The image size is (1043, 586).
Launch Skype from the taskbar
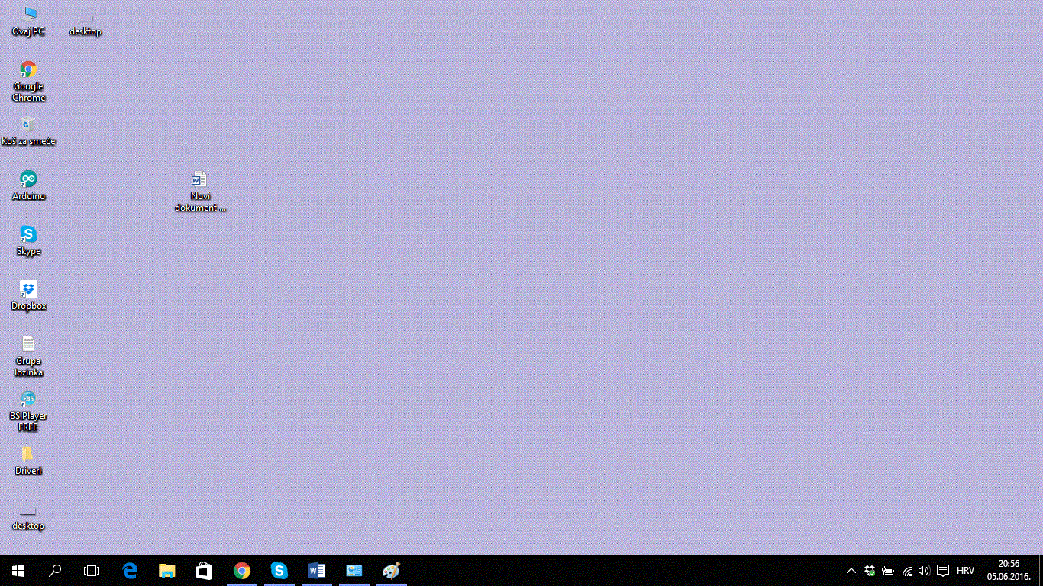coord(279,570)
